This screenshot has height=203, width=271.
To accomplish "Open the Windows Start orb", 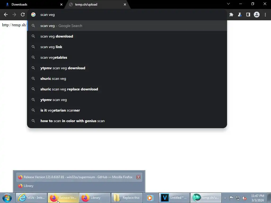I will pos(7,198).
